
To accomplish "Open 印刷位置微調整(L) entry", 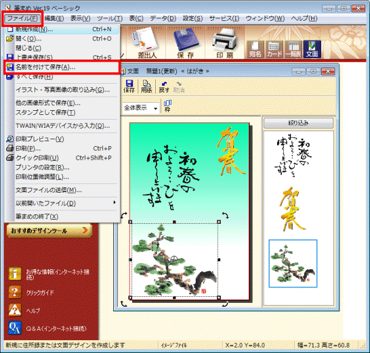I will pyautogui.click(x=62, y=177).
